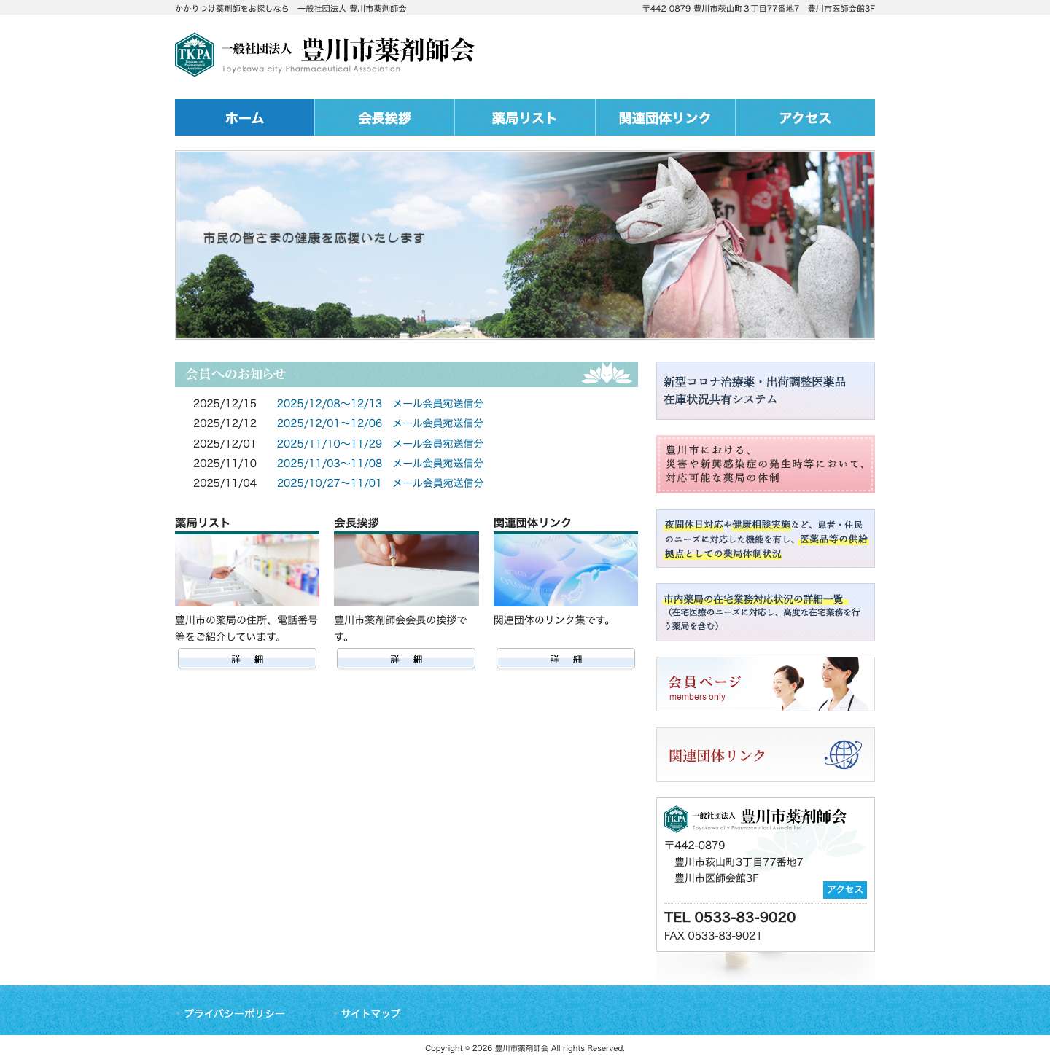Screen dimensions: 1050x1062
Task: Click the サイトマップ footer link
Action: click(x=370, y=1012)
